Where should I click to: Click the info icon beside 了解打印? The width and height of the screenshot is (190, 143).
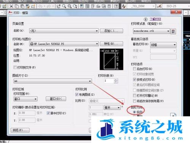click(146, 19)
